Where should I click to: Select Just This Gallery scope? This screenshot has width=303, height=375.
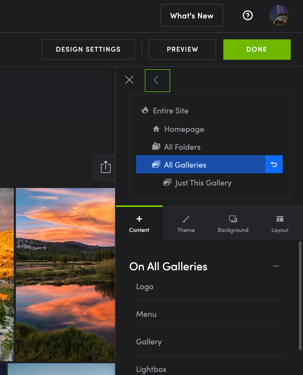(203, 183)
